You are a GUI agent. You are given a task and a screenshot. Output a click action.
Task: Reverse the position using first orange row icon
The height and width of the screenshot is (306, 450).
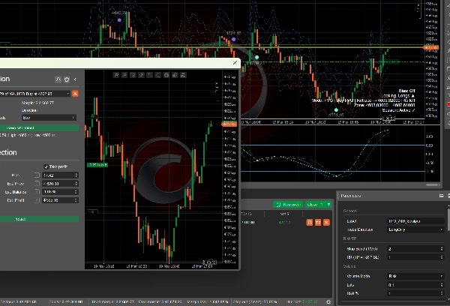click(309, 222)
